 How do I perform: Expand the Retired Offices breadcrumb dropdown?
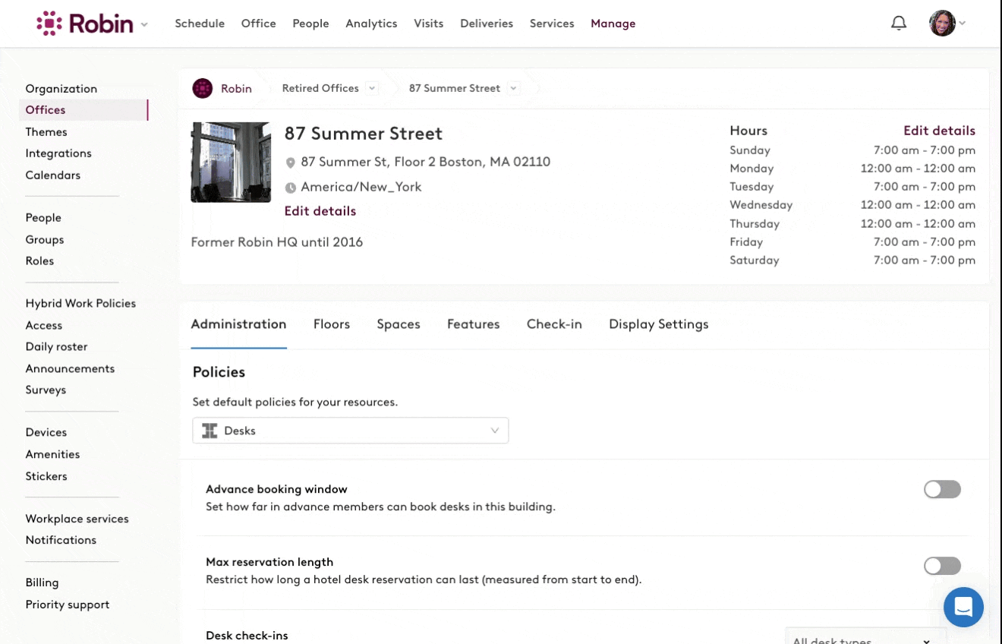click(372, 88)
